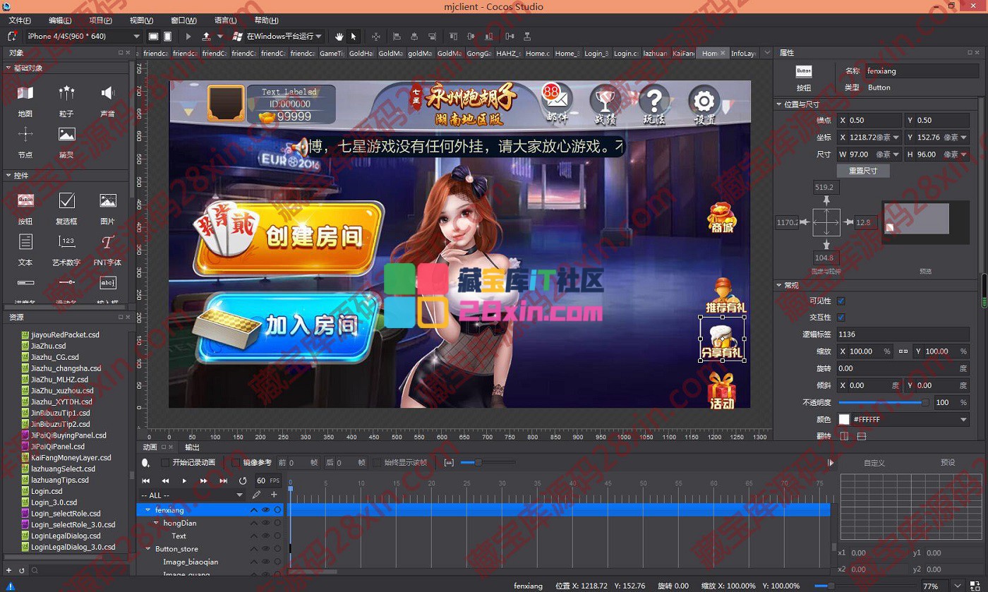Click the 创建房间 button on canvas

(x=289, y=238)
